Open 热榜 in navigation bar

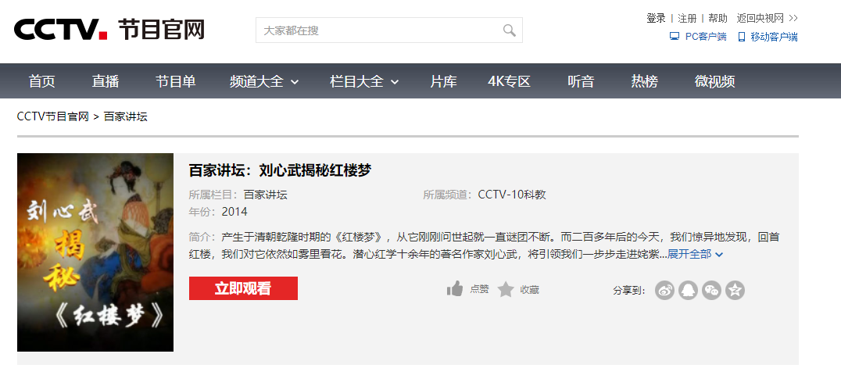pyautogui.click(x=644, y=81)
